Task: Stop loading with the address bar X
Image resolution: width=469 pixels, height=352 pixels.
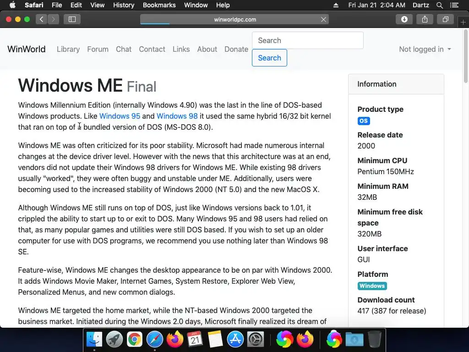Action: (323, 19)
